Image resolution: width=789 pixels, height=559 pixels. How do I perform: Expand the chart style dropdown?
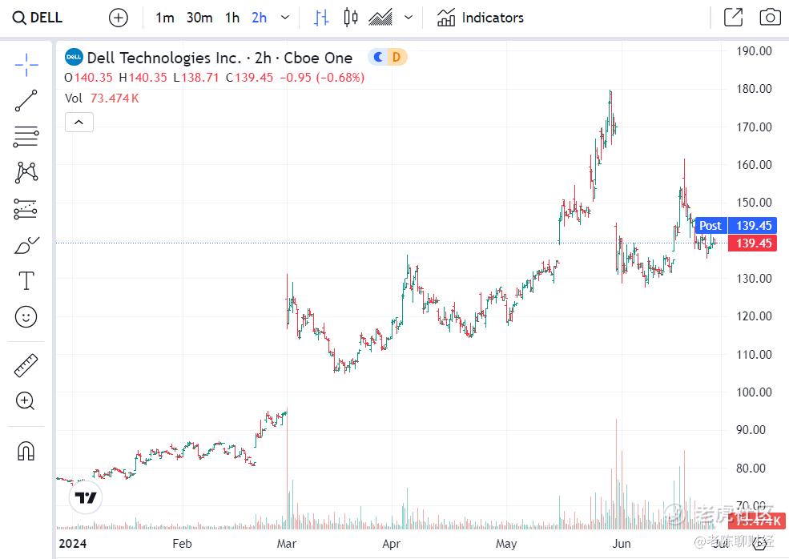[x=409, y=18]
